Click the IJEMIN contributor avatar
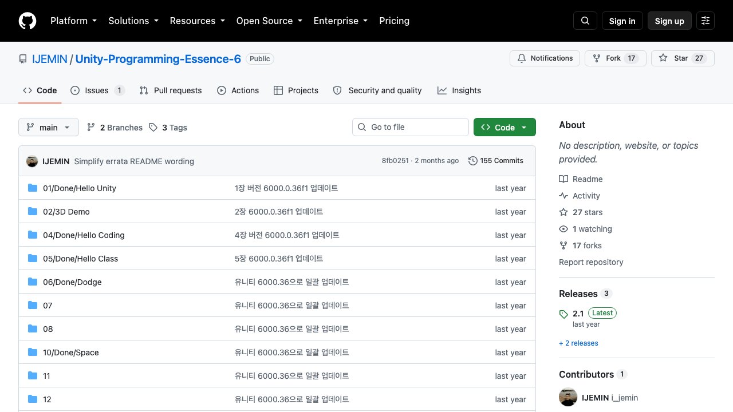Viewport: 733px width, 412px height. coord(568,398)
